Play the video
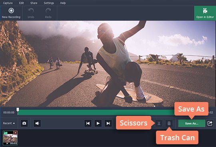216x147 pixels. click(98, 123)
